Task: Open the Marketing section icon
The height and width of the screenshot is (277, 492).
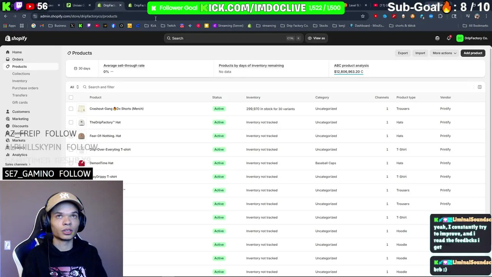Action: coord(8,119)
